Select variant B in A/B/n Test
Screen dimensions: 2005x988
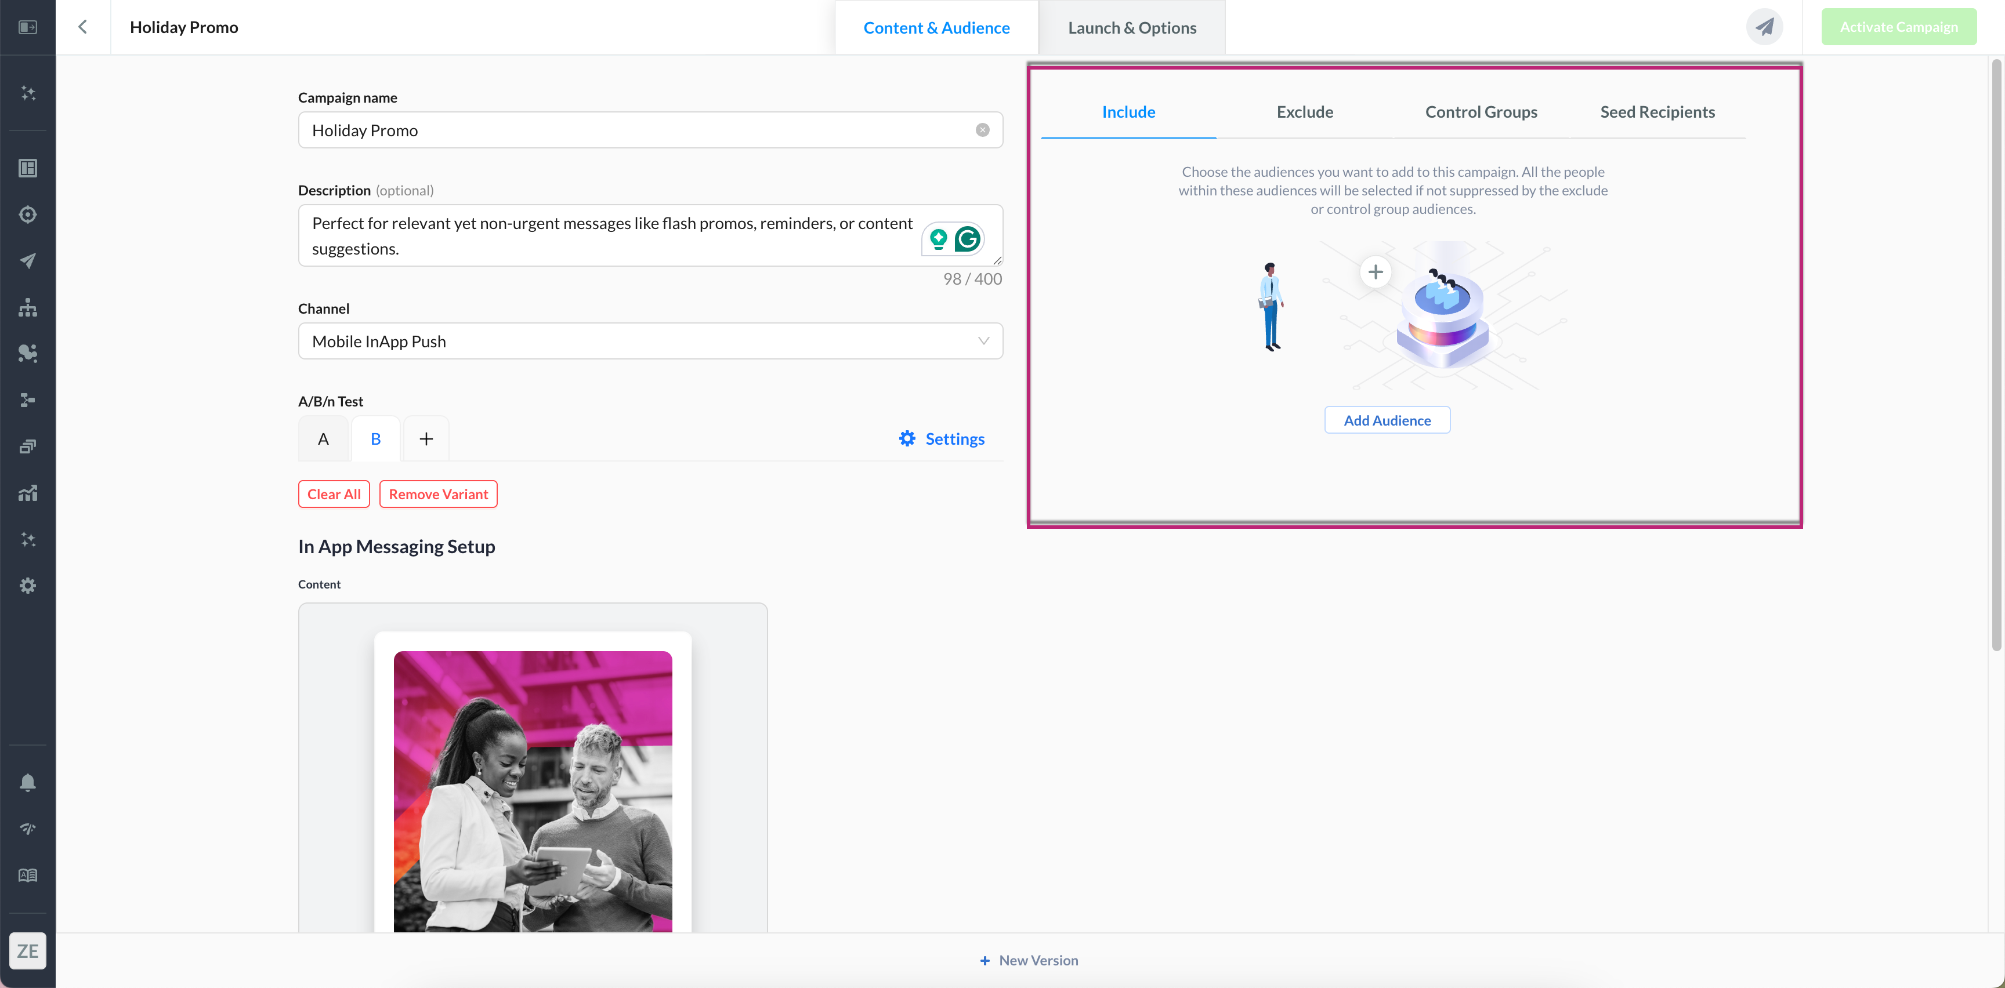(376, 439)
